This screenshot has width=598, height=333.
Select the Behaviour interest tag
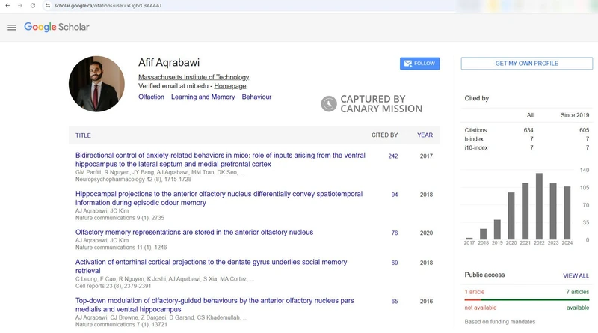pyautogui.click(x=256, y=97)
